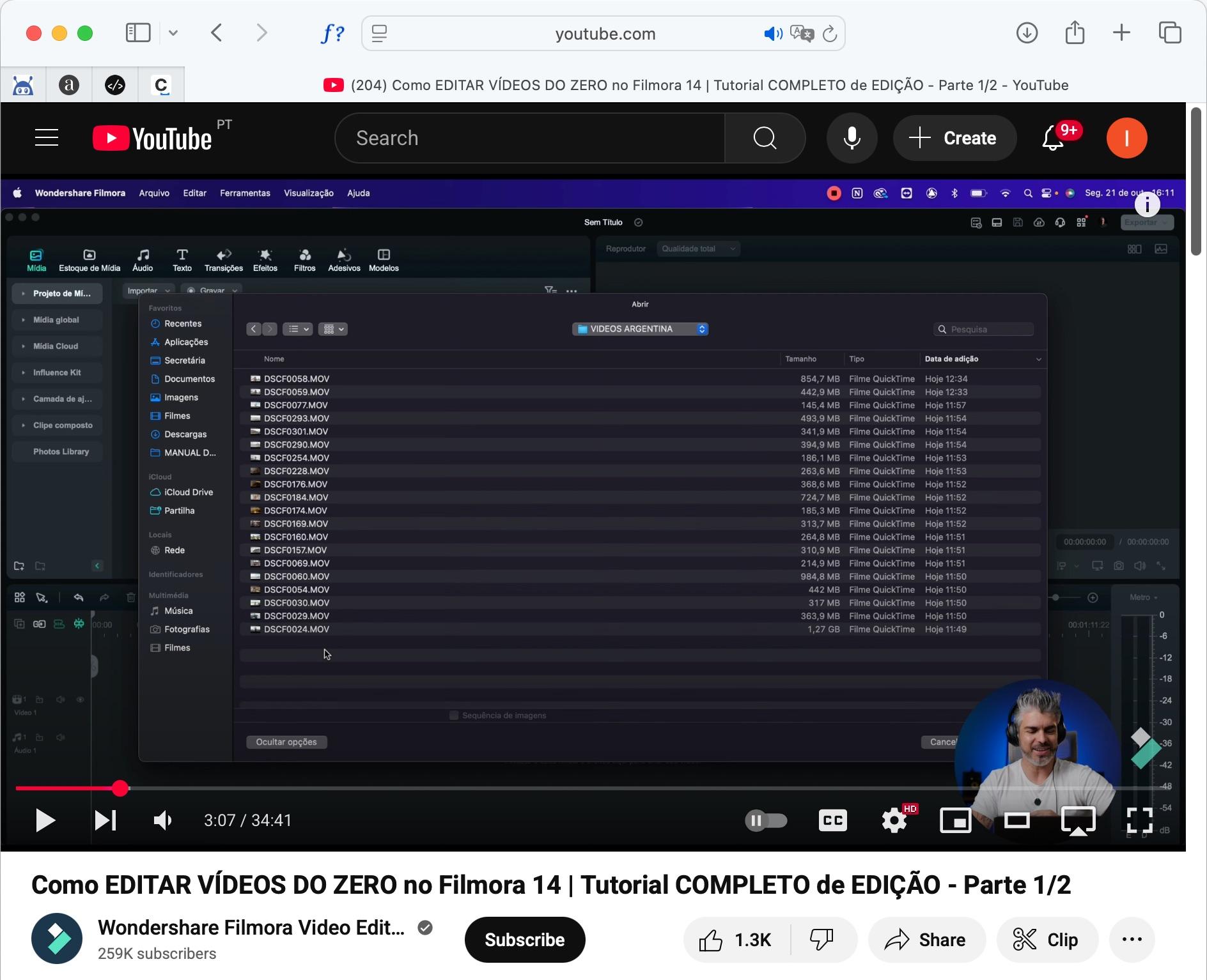Click the video at the Sequência de imagens checkbox
The image size is (1207, 980).
[454, 716]
